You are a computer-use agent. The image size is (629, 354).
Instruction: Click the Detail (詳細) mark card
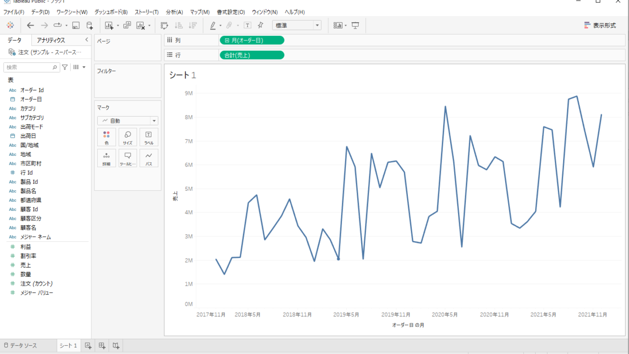point(107,158)
